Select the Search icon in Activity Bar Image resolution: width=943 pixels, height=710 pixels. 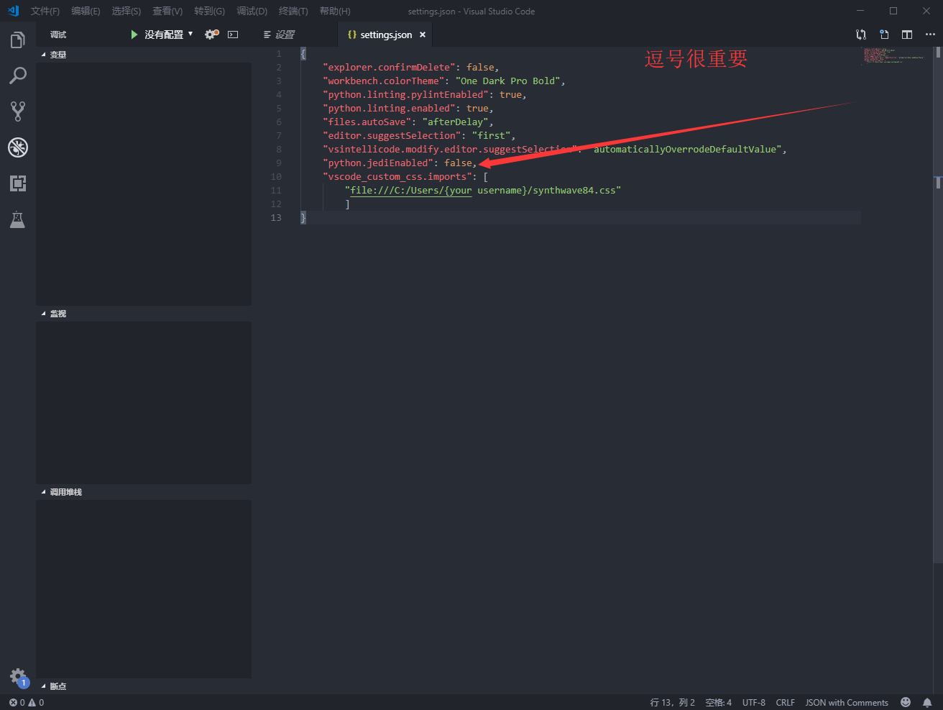point(18,75)
